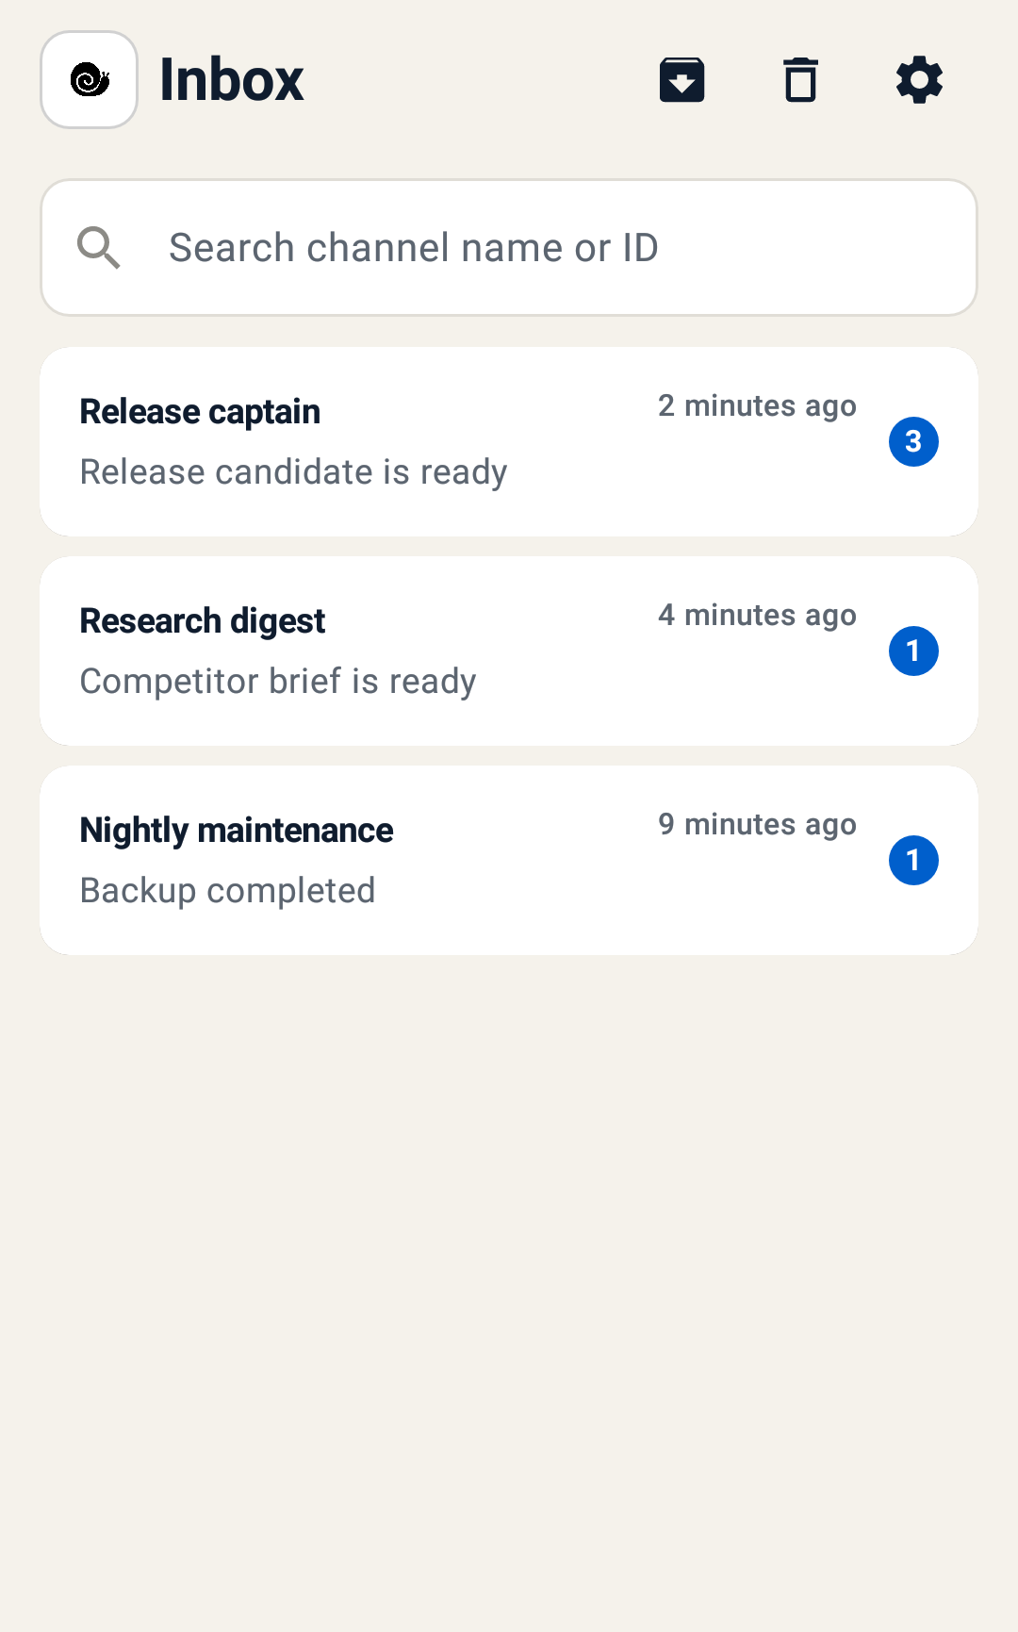Screen dimensions: 1018x1632
Task: Select 'Release candidate is ready' message
Action: (x=293, y=472)
